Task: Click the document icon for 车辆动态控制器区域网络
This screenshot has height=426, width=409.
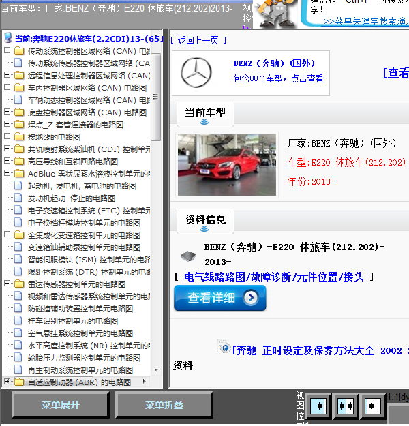Action: [x=18, y=100]
